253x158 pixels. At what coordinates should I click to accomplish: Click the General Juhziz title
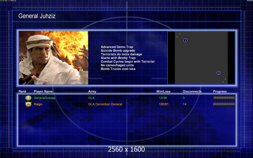point(37,16)
